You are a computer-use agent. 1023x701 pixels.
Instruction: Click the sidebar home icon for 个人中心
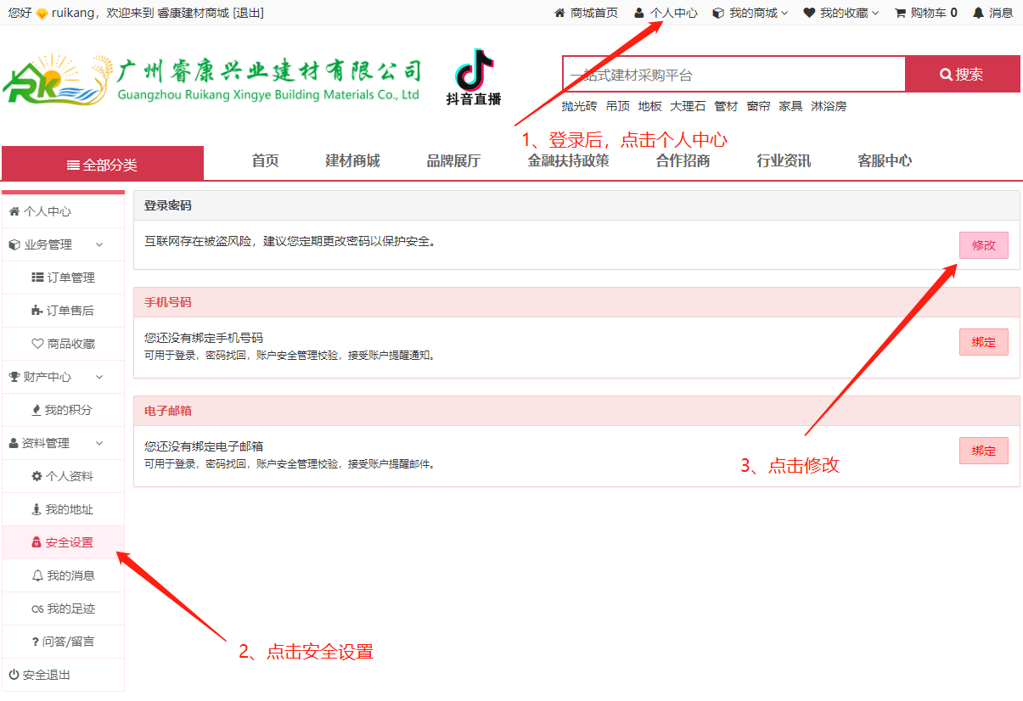click(14, 211)
